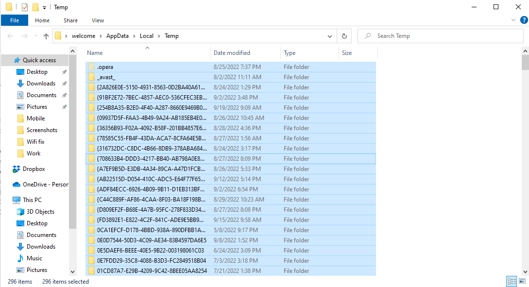The width and height of the screenshot is (529, 287).
Task: Click the Refresh button beside address bar
Action: click(344, 36)
